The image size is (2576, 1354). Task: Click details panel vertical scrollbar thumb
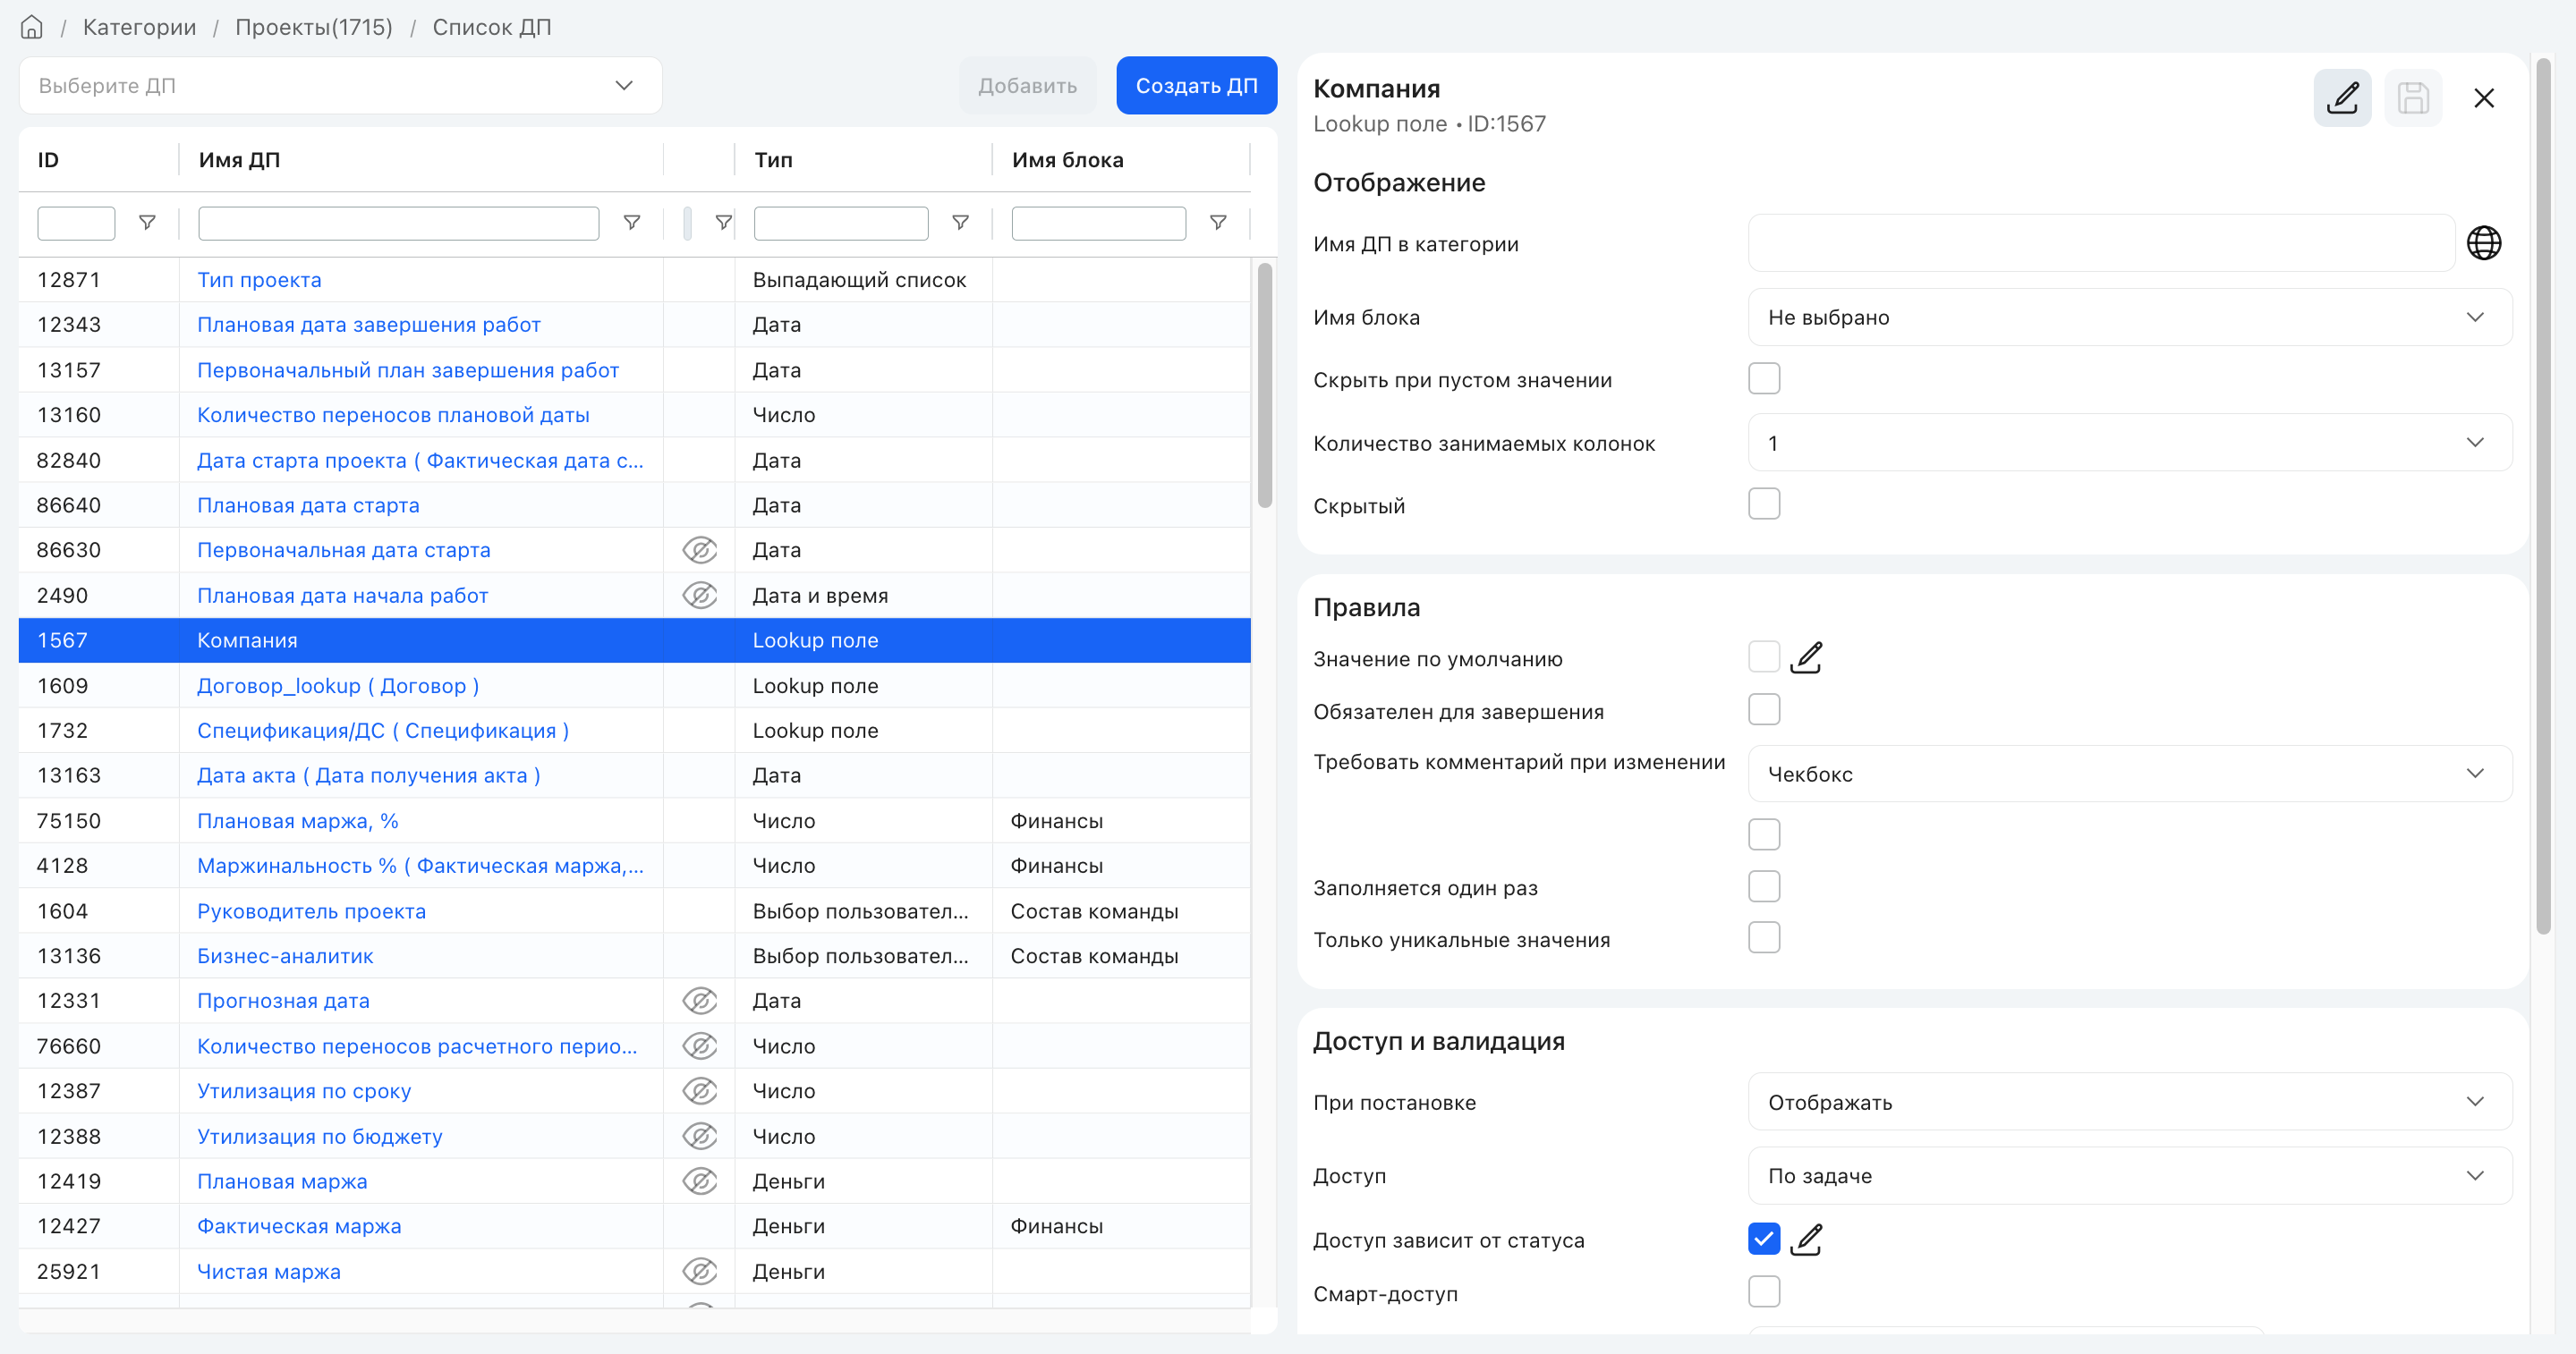[2543, 496]
